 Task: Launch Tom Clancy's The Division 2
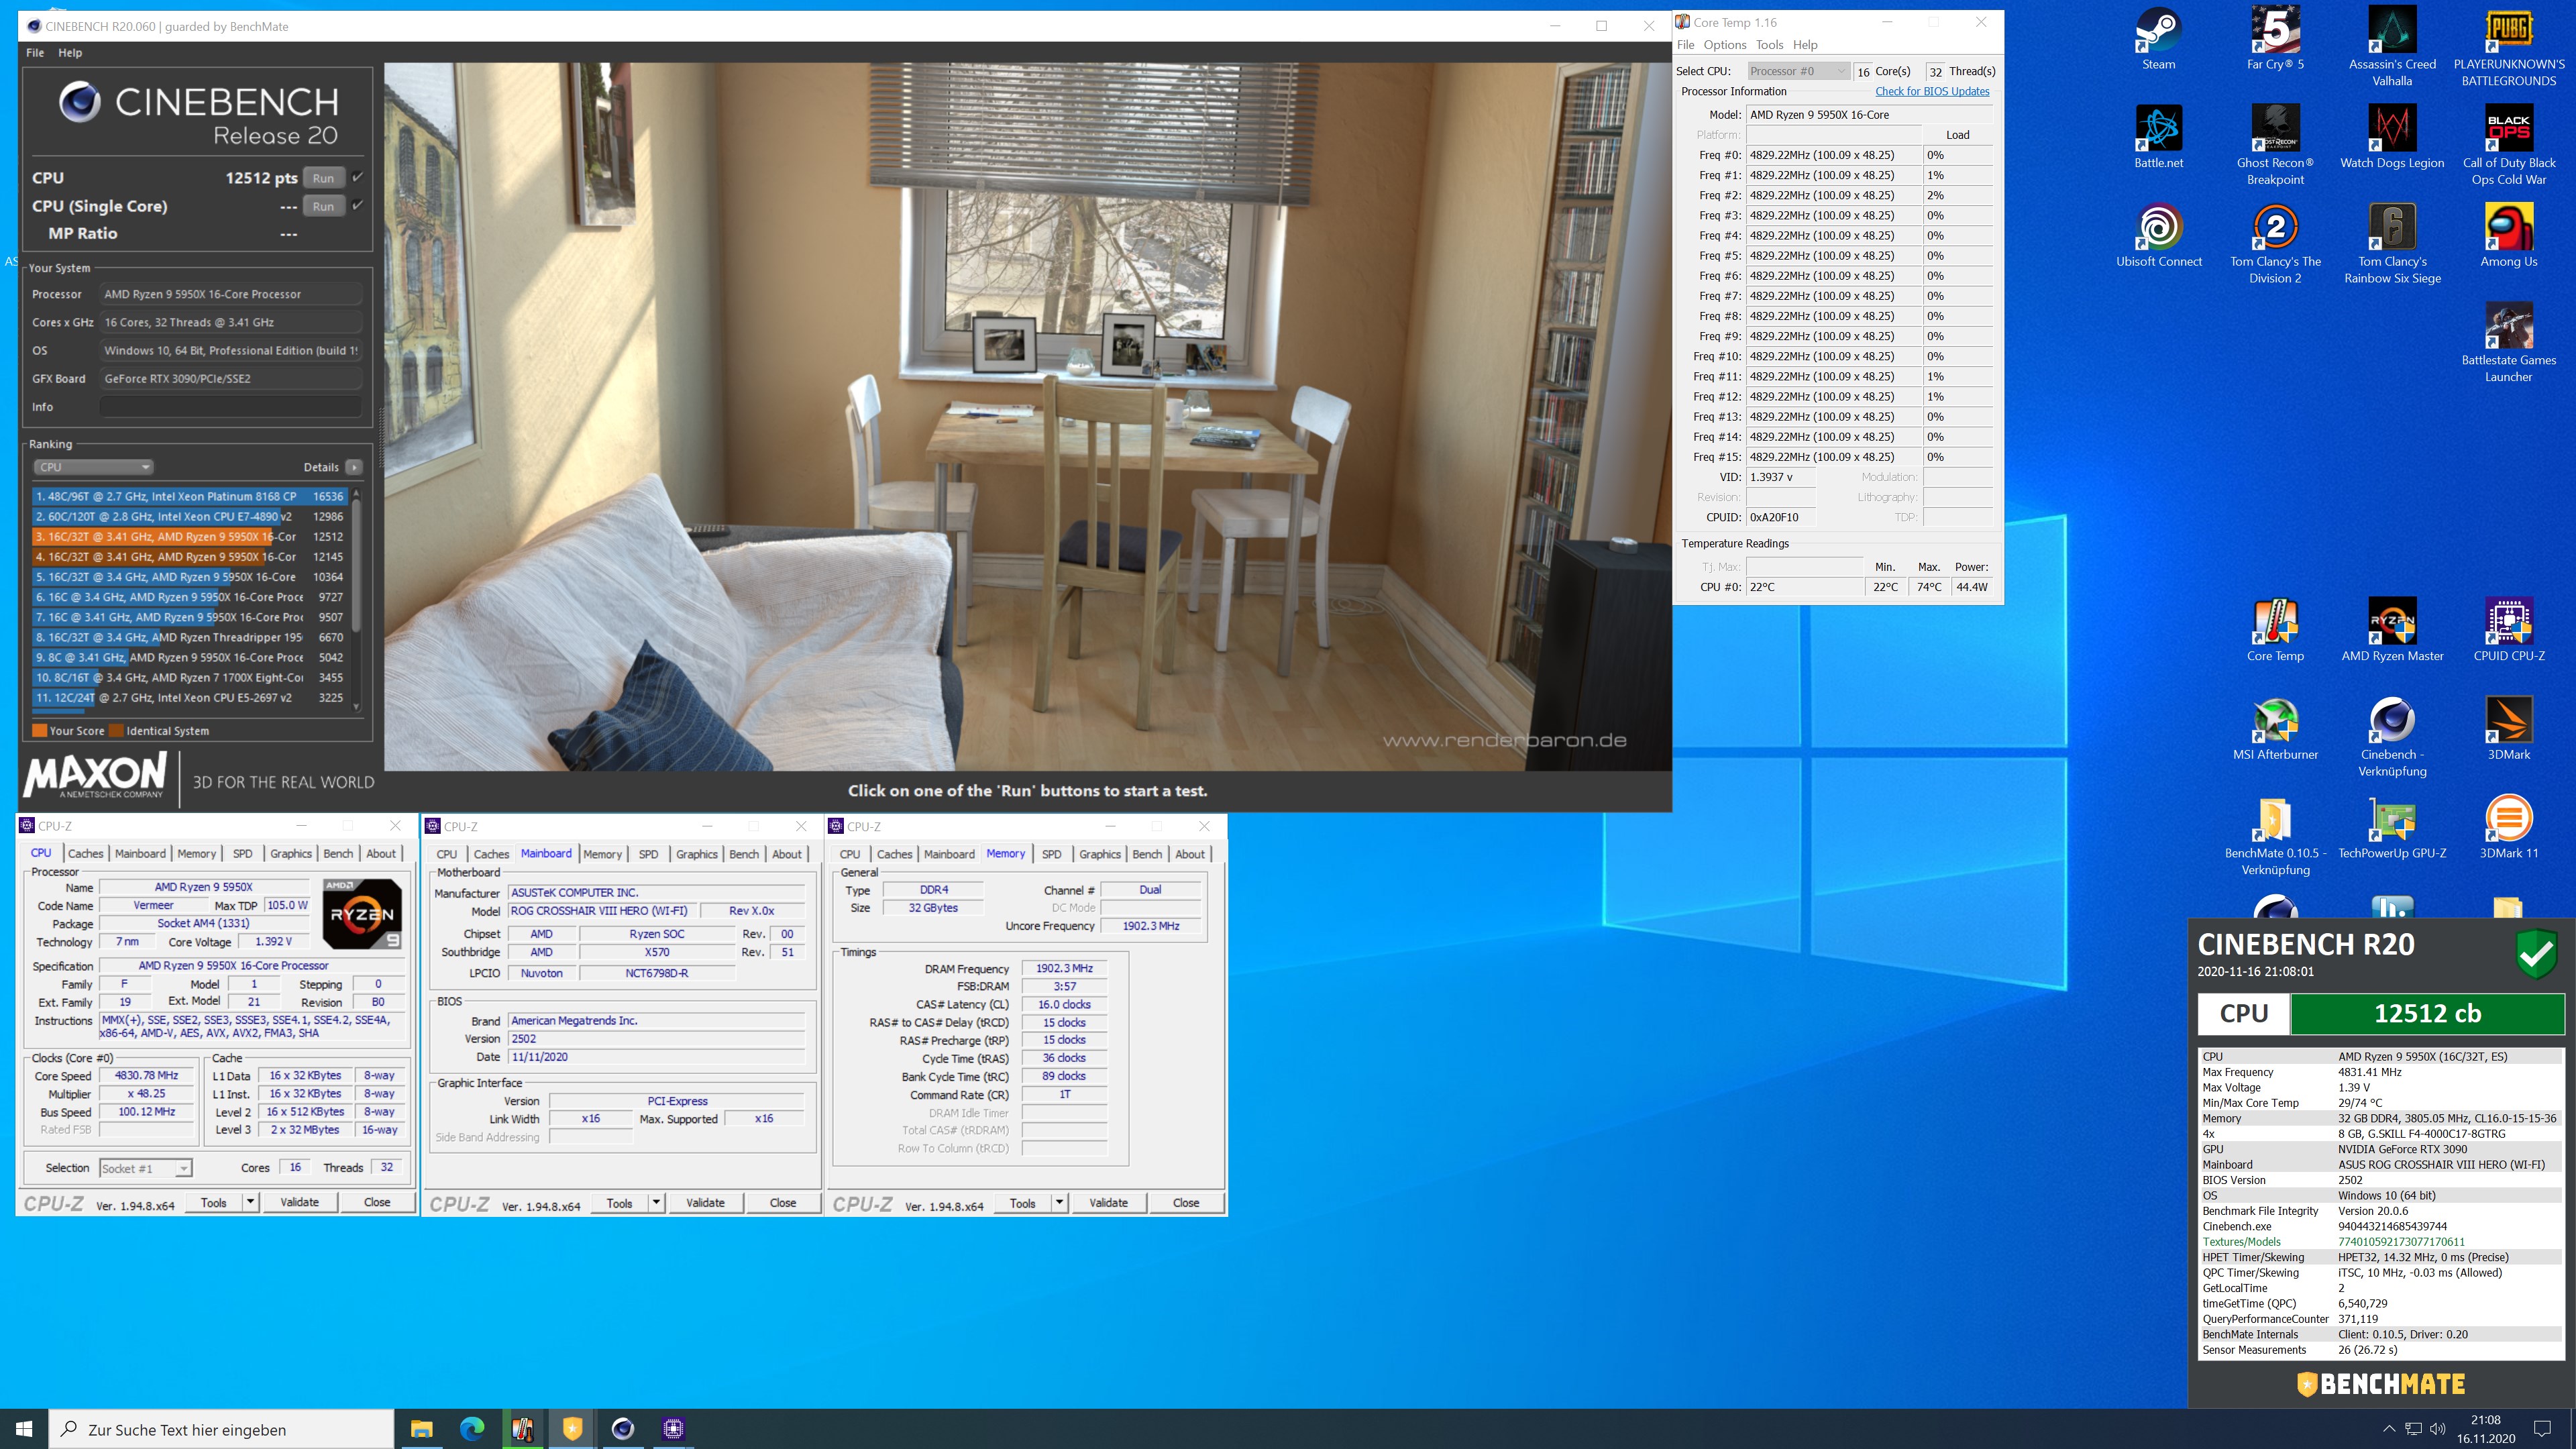[2275, 244]
